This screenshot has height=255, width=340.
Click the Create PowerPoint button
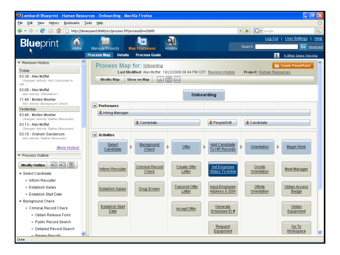point(293,66)
